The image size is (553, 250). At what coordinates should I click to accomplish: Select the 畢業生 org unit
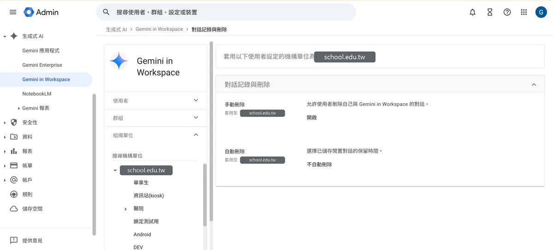point(141,183)
